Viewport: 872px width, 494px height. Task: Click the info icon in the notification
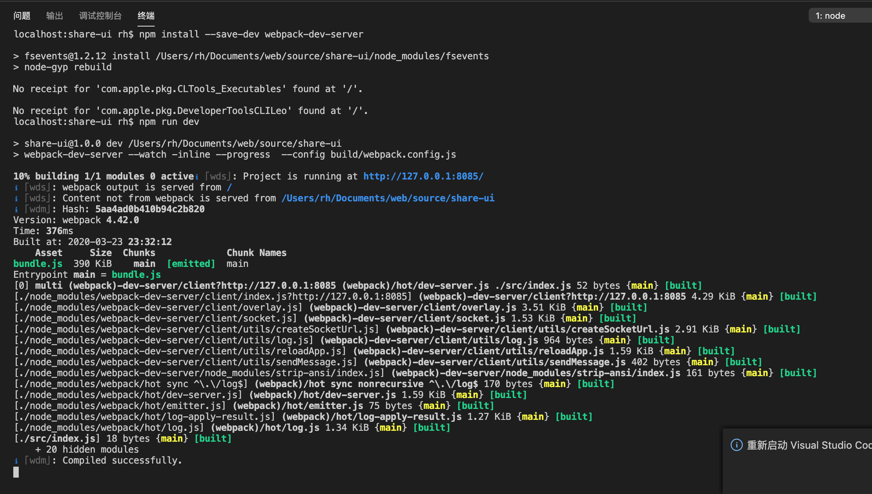point(736,445)
